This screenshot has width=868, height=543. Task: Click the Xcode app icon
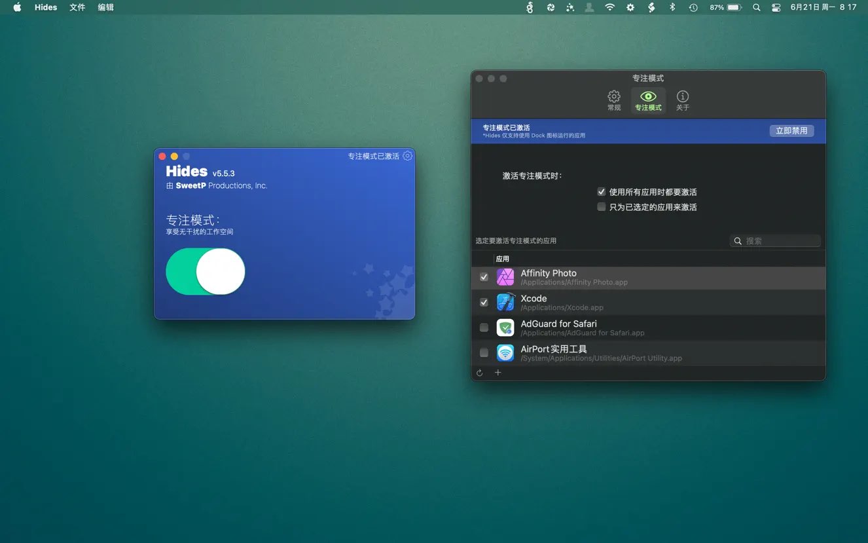(x=505, y=302)
